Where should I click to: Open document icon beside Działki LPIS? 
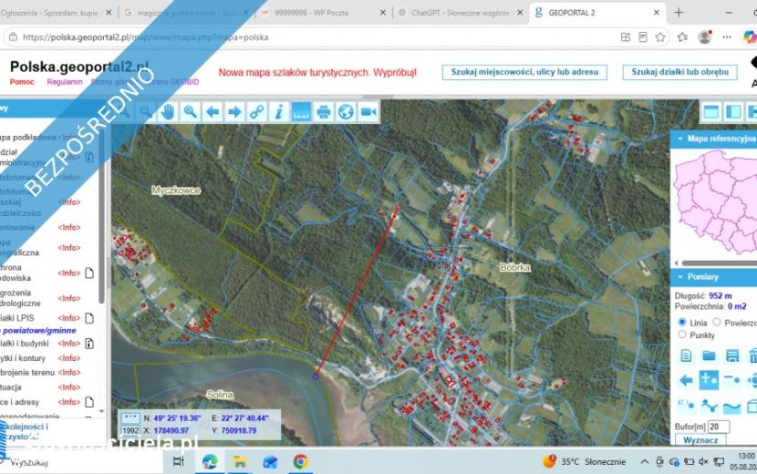pyautogui.click(x=89, y=318)
